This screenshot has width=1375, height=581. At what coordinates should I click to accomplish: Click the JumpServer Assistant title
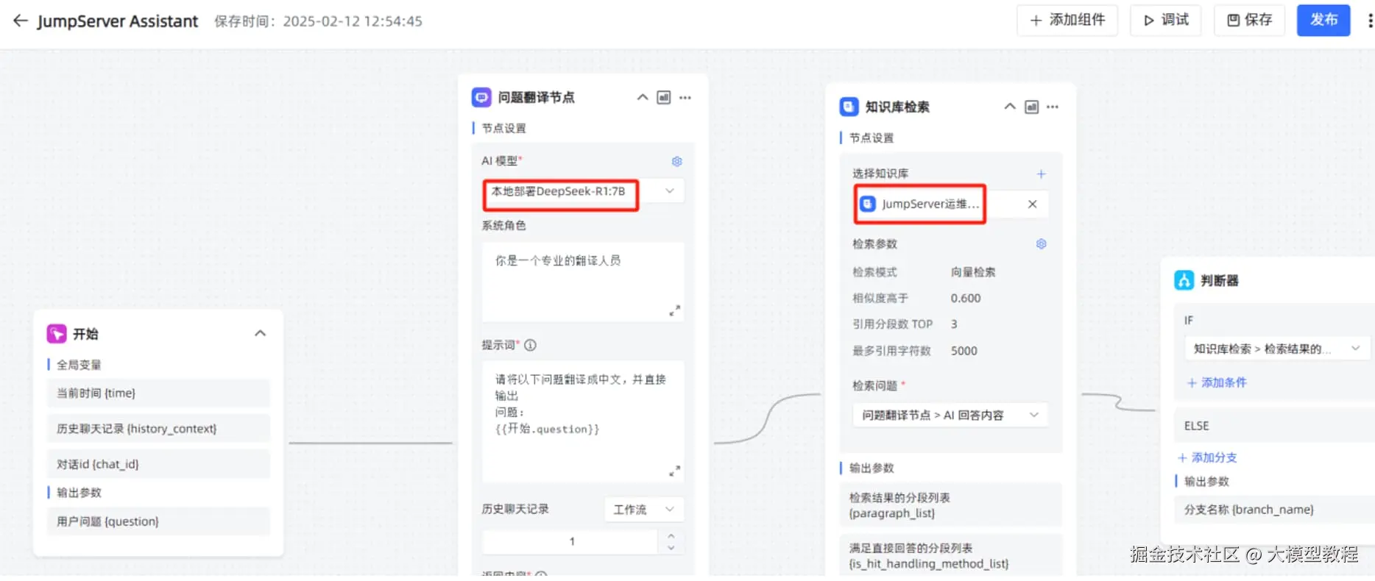pyautogui.click(x=118, y=21)
